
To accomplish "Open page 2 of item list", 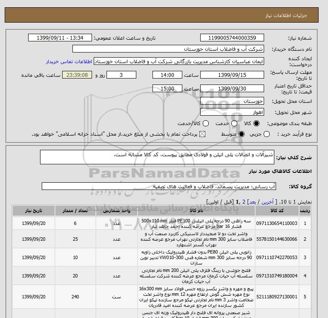I will (244, 202).
